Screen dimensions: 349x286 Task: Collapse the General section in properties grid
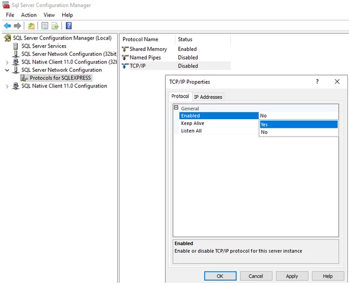176,108
